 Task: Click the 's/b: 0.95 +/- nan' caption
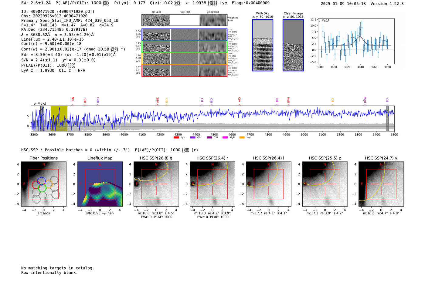pos(100,213)
